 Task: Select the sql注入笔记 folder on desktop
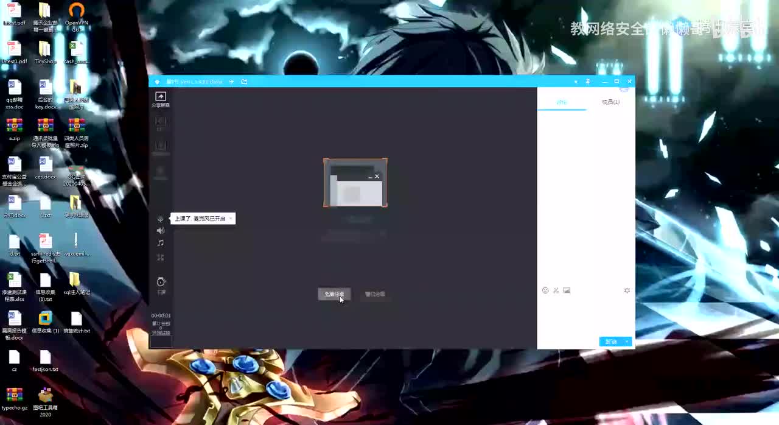pos(76,284)
